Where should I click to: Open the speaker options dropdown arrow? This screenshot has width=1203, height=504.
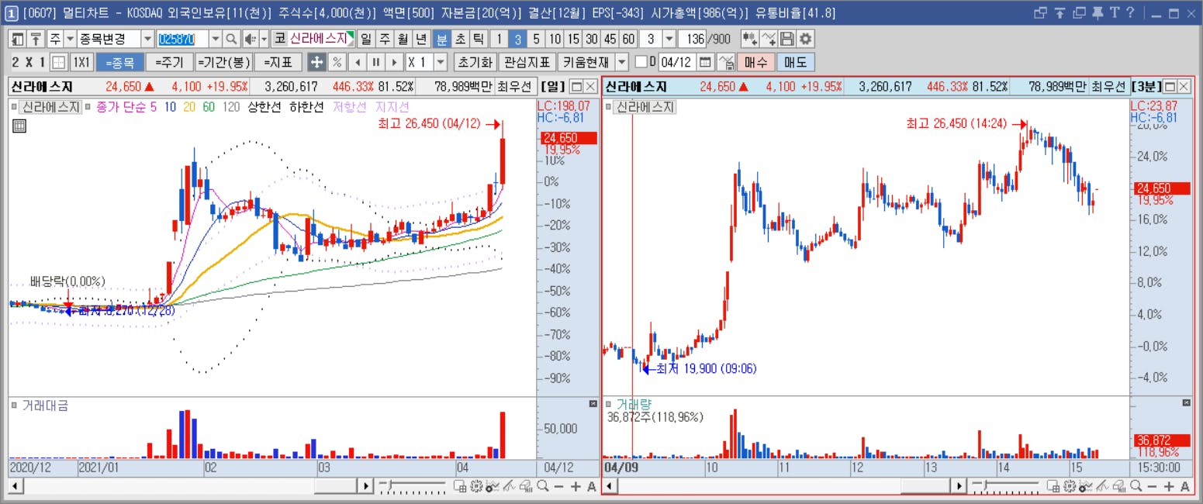coord(264,39)
